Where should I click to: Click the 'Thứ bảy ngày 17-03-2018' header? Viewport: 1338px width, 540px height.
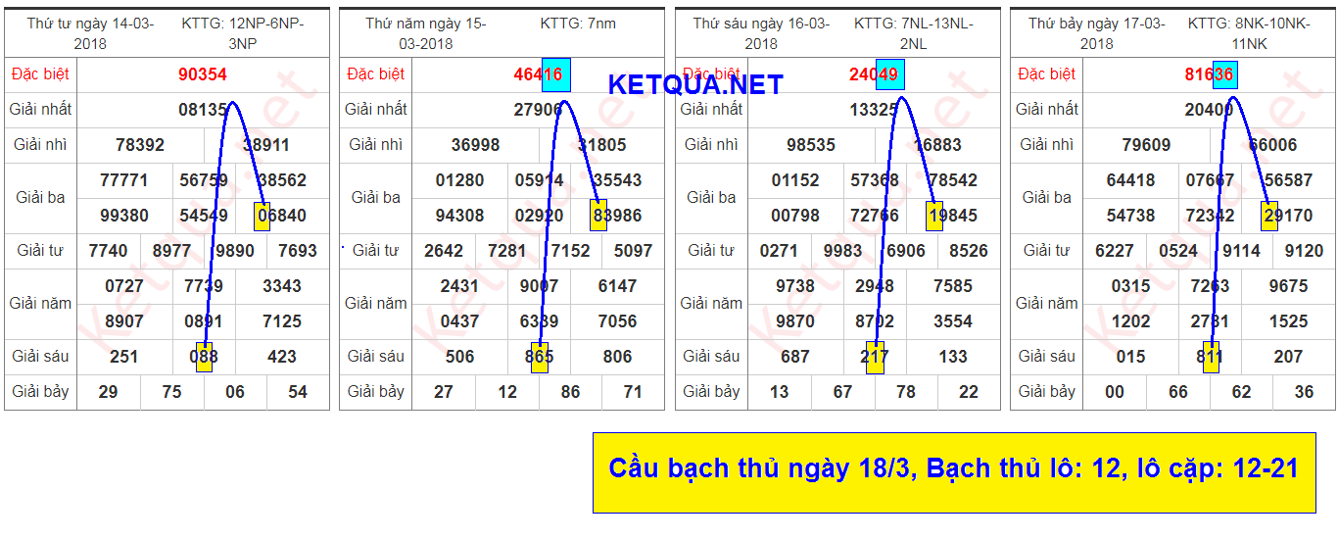click(1097, 33)
